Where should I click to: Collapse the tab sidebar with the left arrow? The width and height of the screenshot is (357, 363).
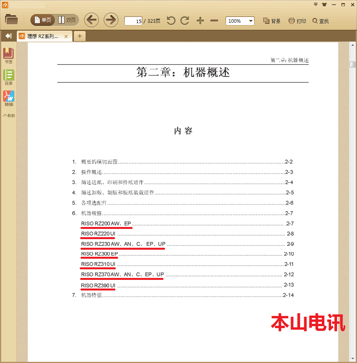(x=8, y=36)
